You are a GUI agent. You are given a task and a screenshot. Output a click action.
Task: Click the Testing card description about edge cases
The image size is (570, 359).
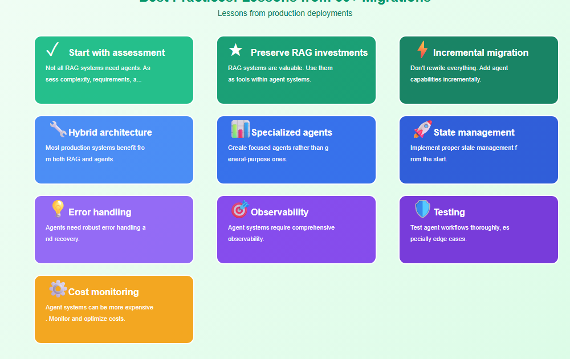pyautogui.click(x=459, y=233)
